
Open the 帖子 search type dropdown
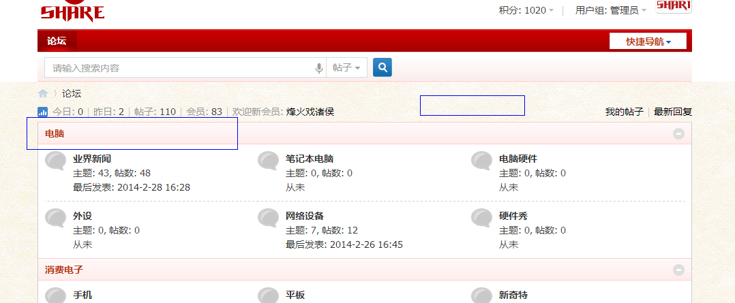[346, 68]
